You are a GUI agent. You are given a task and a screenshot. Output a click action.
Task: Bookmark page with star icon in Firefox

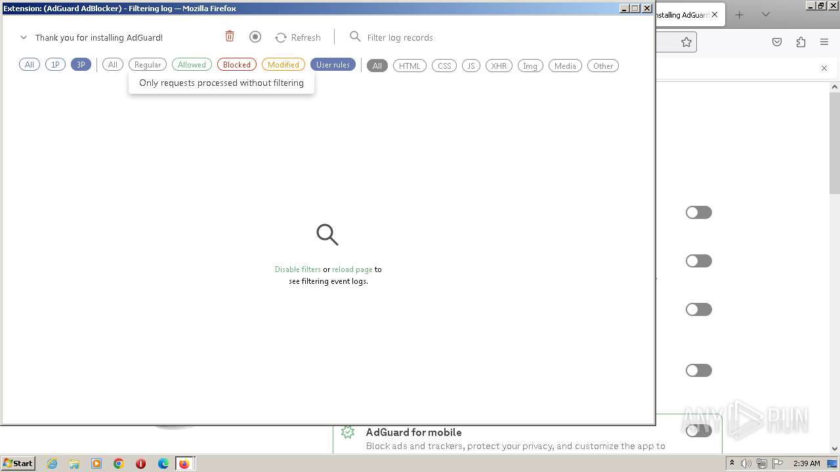[x=686, y=42]
